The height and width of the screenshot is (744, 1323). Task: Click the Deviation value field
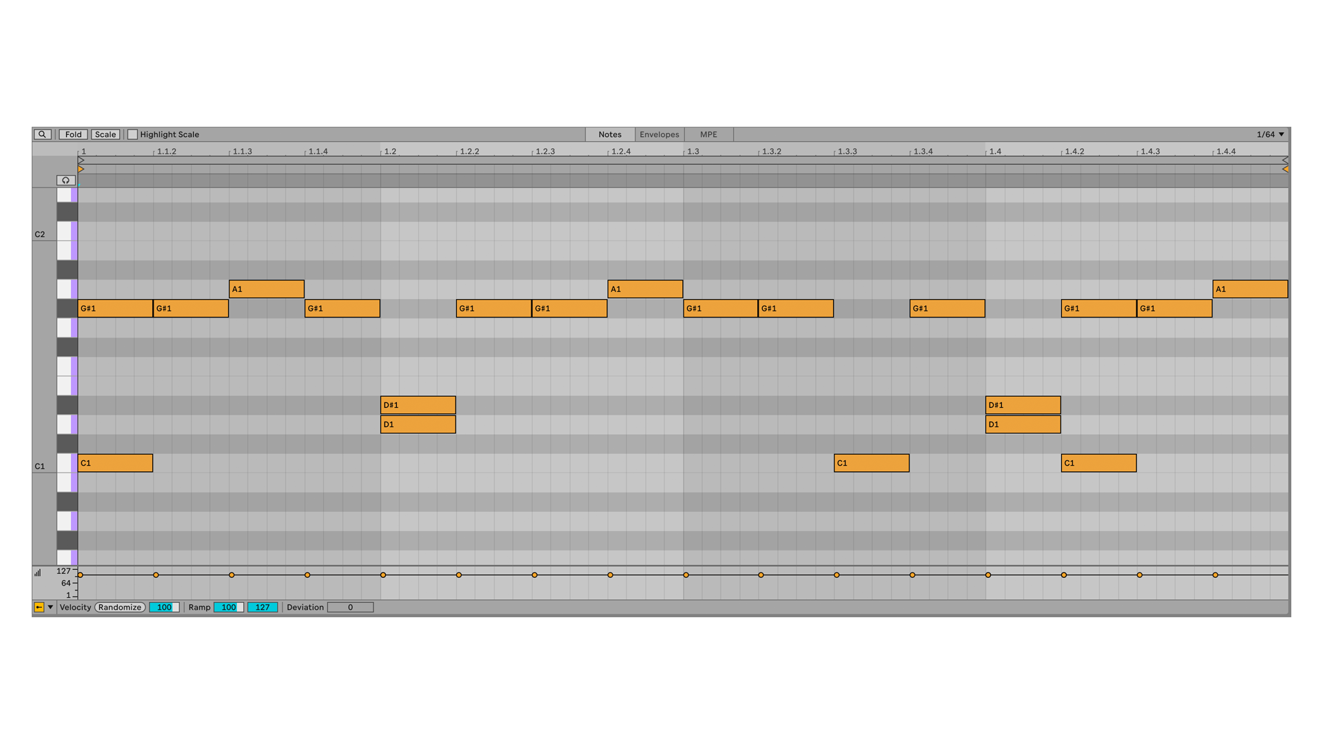[x=350, y=607]
